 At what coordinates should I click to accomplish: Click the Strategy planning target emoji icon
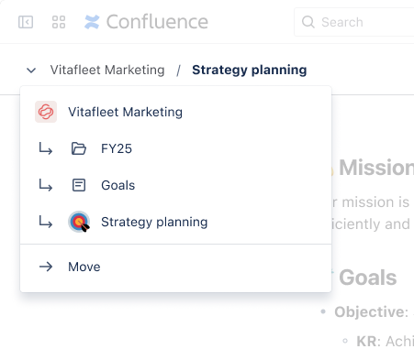79,222
